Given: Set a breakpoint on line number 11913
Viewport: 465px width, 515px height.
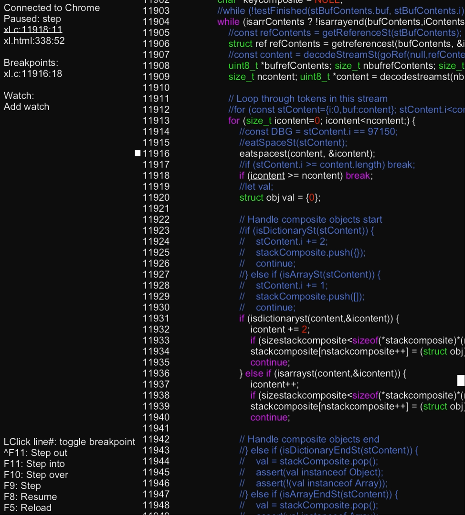Looking at the screenshot, I should pyautogui.click(x=156, y=121).
